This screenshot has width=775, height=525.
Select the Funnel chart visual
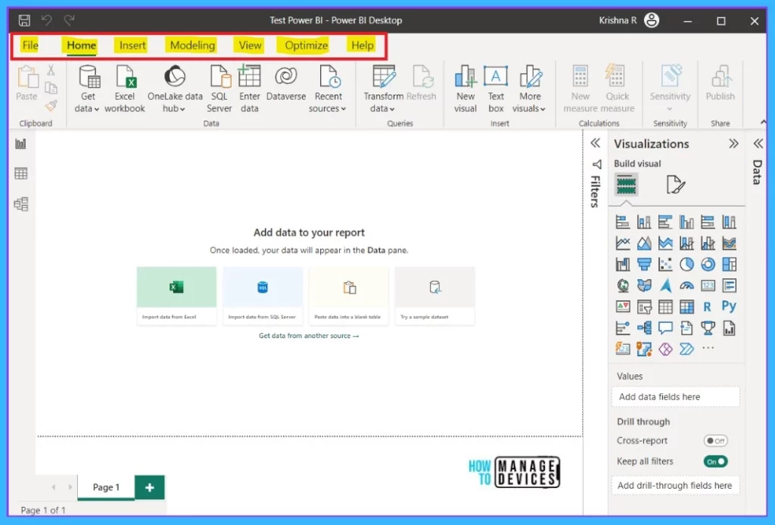pyautogui.click(x=644, y=264)
